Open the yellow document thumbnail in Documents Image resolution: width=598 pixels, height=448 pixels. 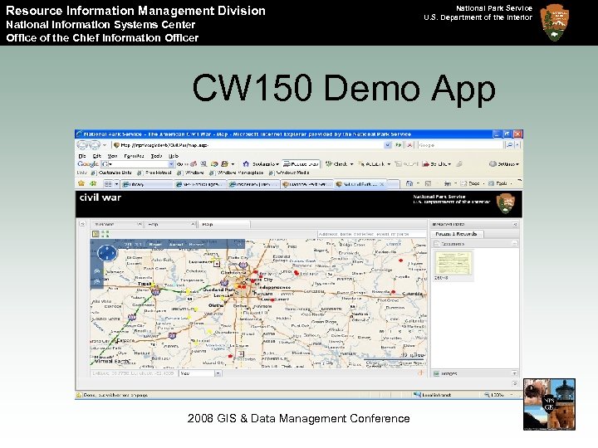pyautogui.click(x=453, y=263)
